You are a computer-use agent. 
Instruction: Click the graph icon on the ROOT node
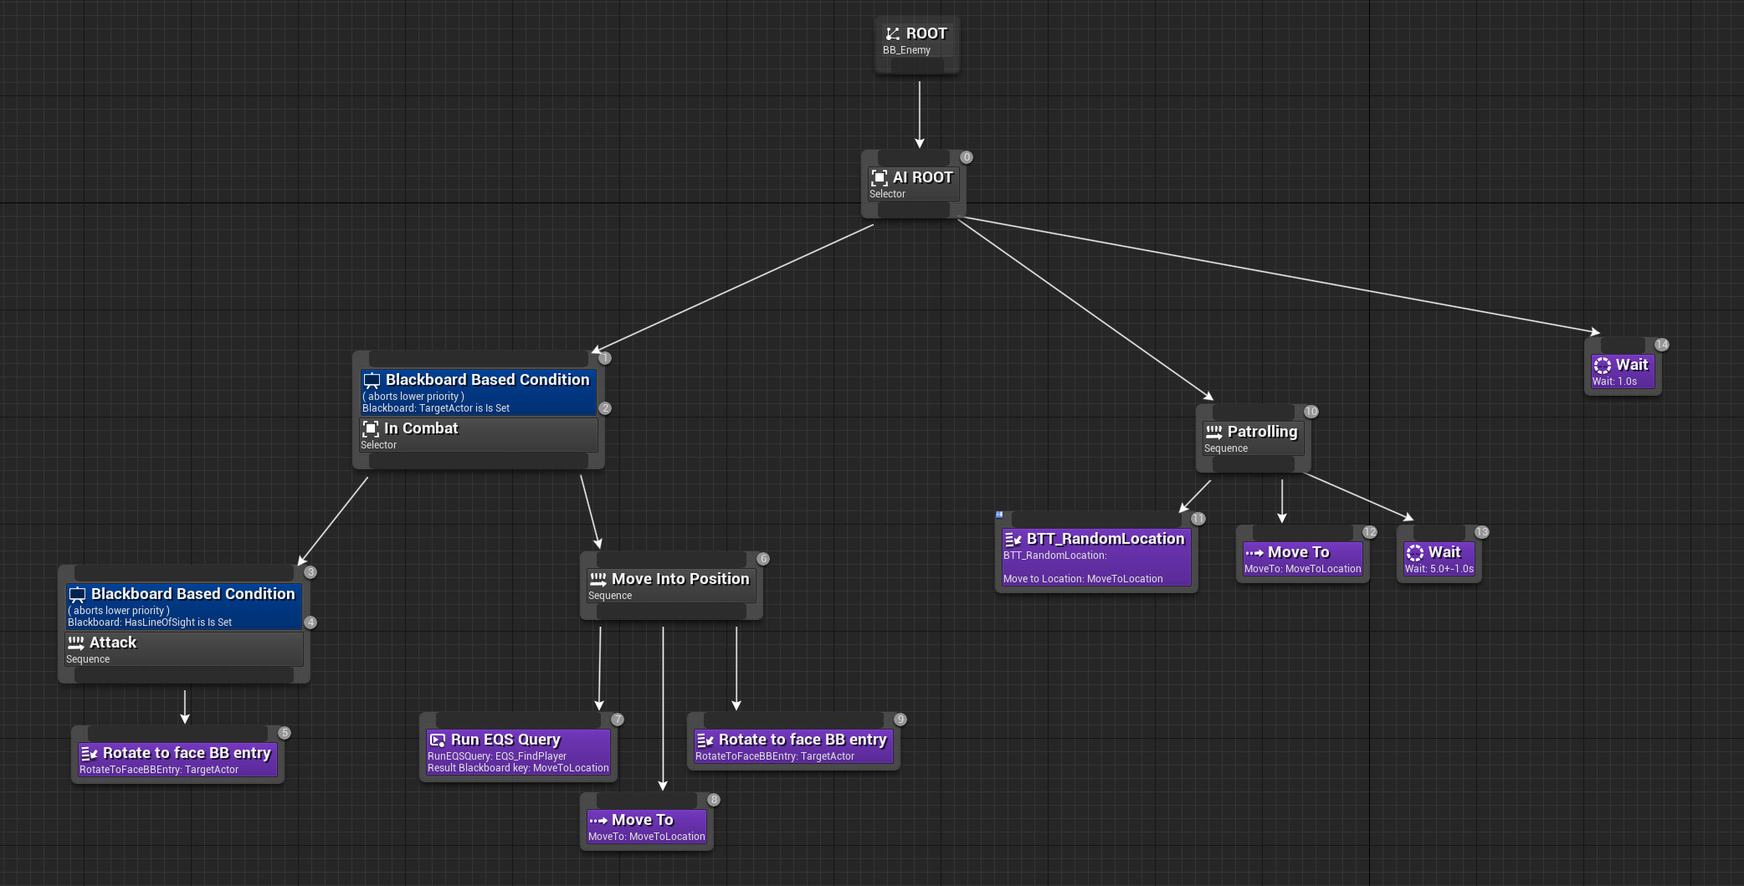tap(890, 33)
